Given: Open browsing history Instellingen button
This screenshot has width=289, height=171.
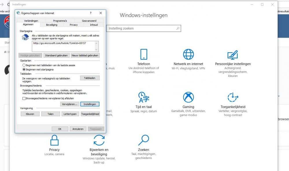Looking at the screenshot, I should click(90, 104).
